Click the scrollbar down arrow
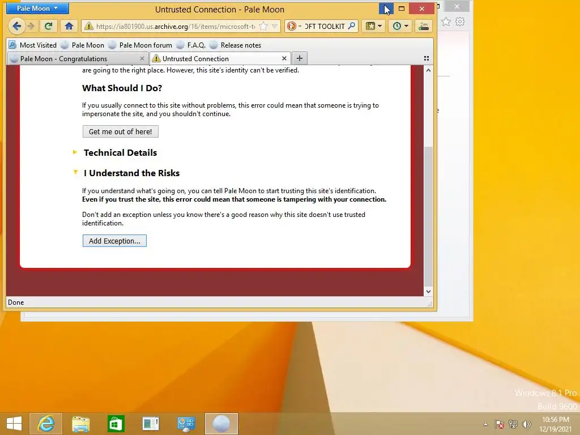This screenshot has width=580, height=435. coord(428,292)
